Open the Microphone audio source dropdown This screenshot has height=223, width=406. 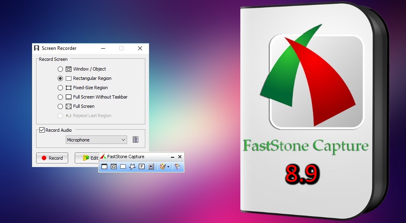tap(96, 140)
